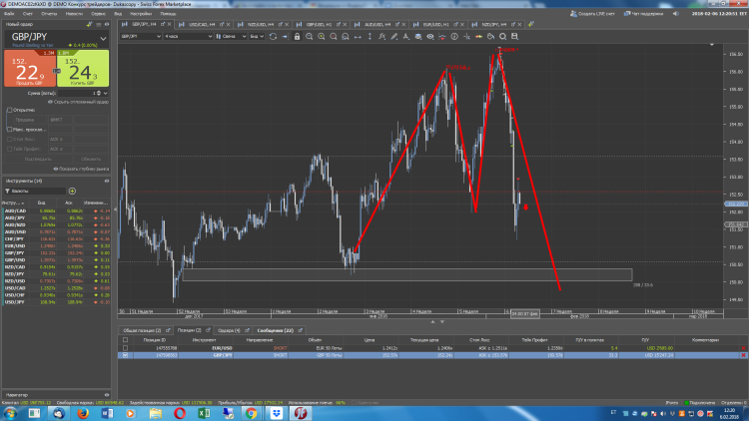
Task: Click the vertical autoscale arrow icon
Action: (x=370, y=36)
